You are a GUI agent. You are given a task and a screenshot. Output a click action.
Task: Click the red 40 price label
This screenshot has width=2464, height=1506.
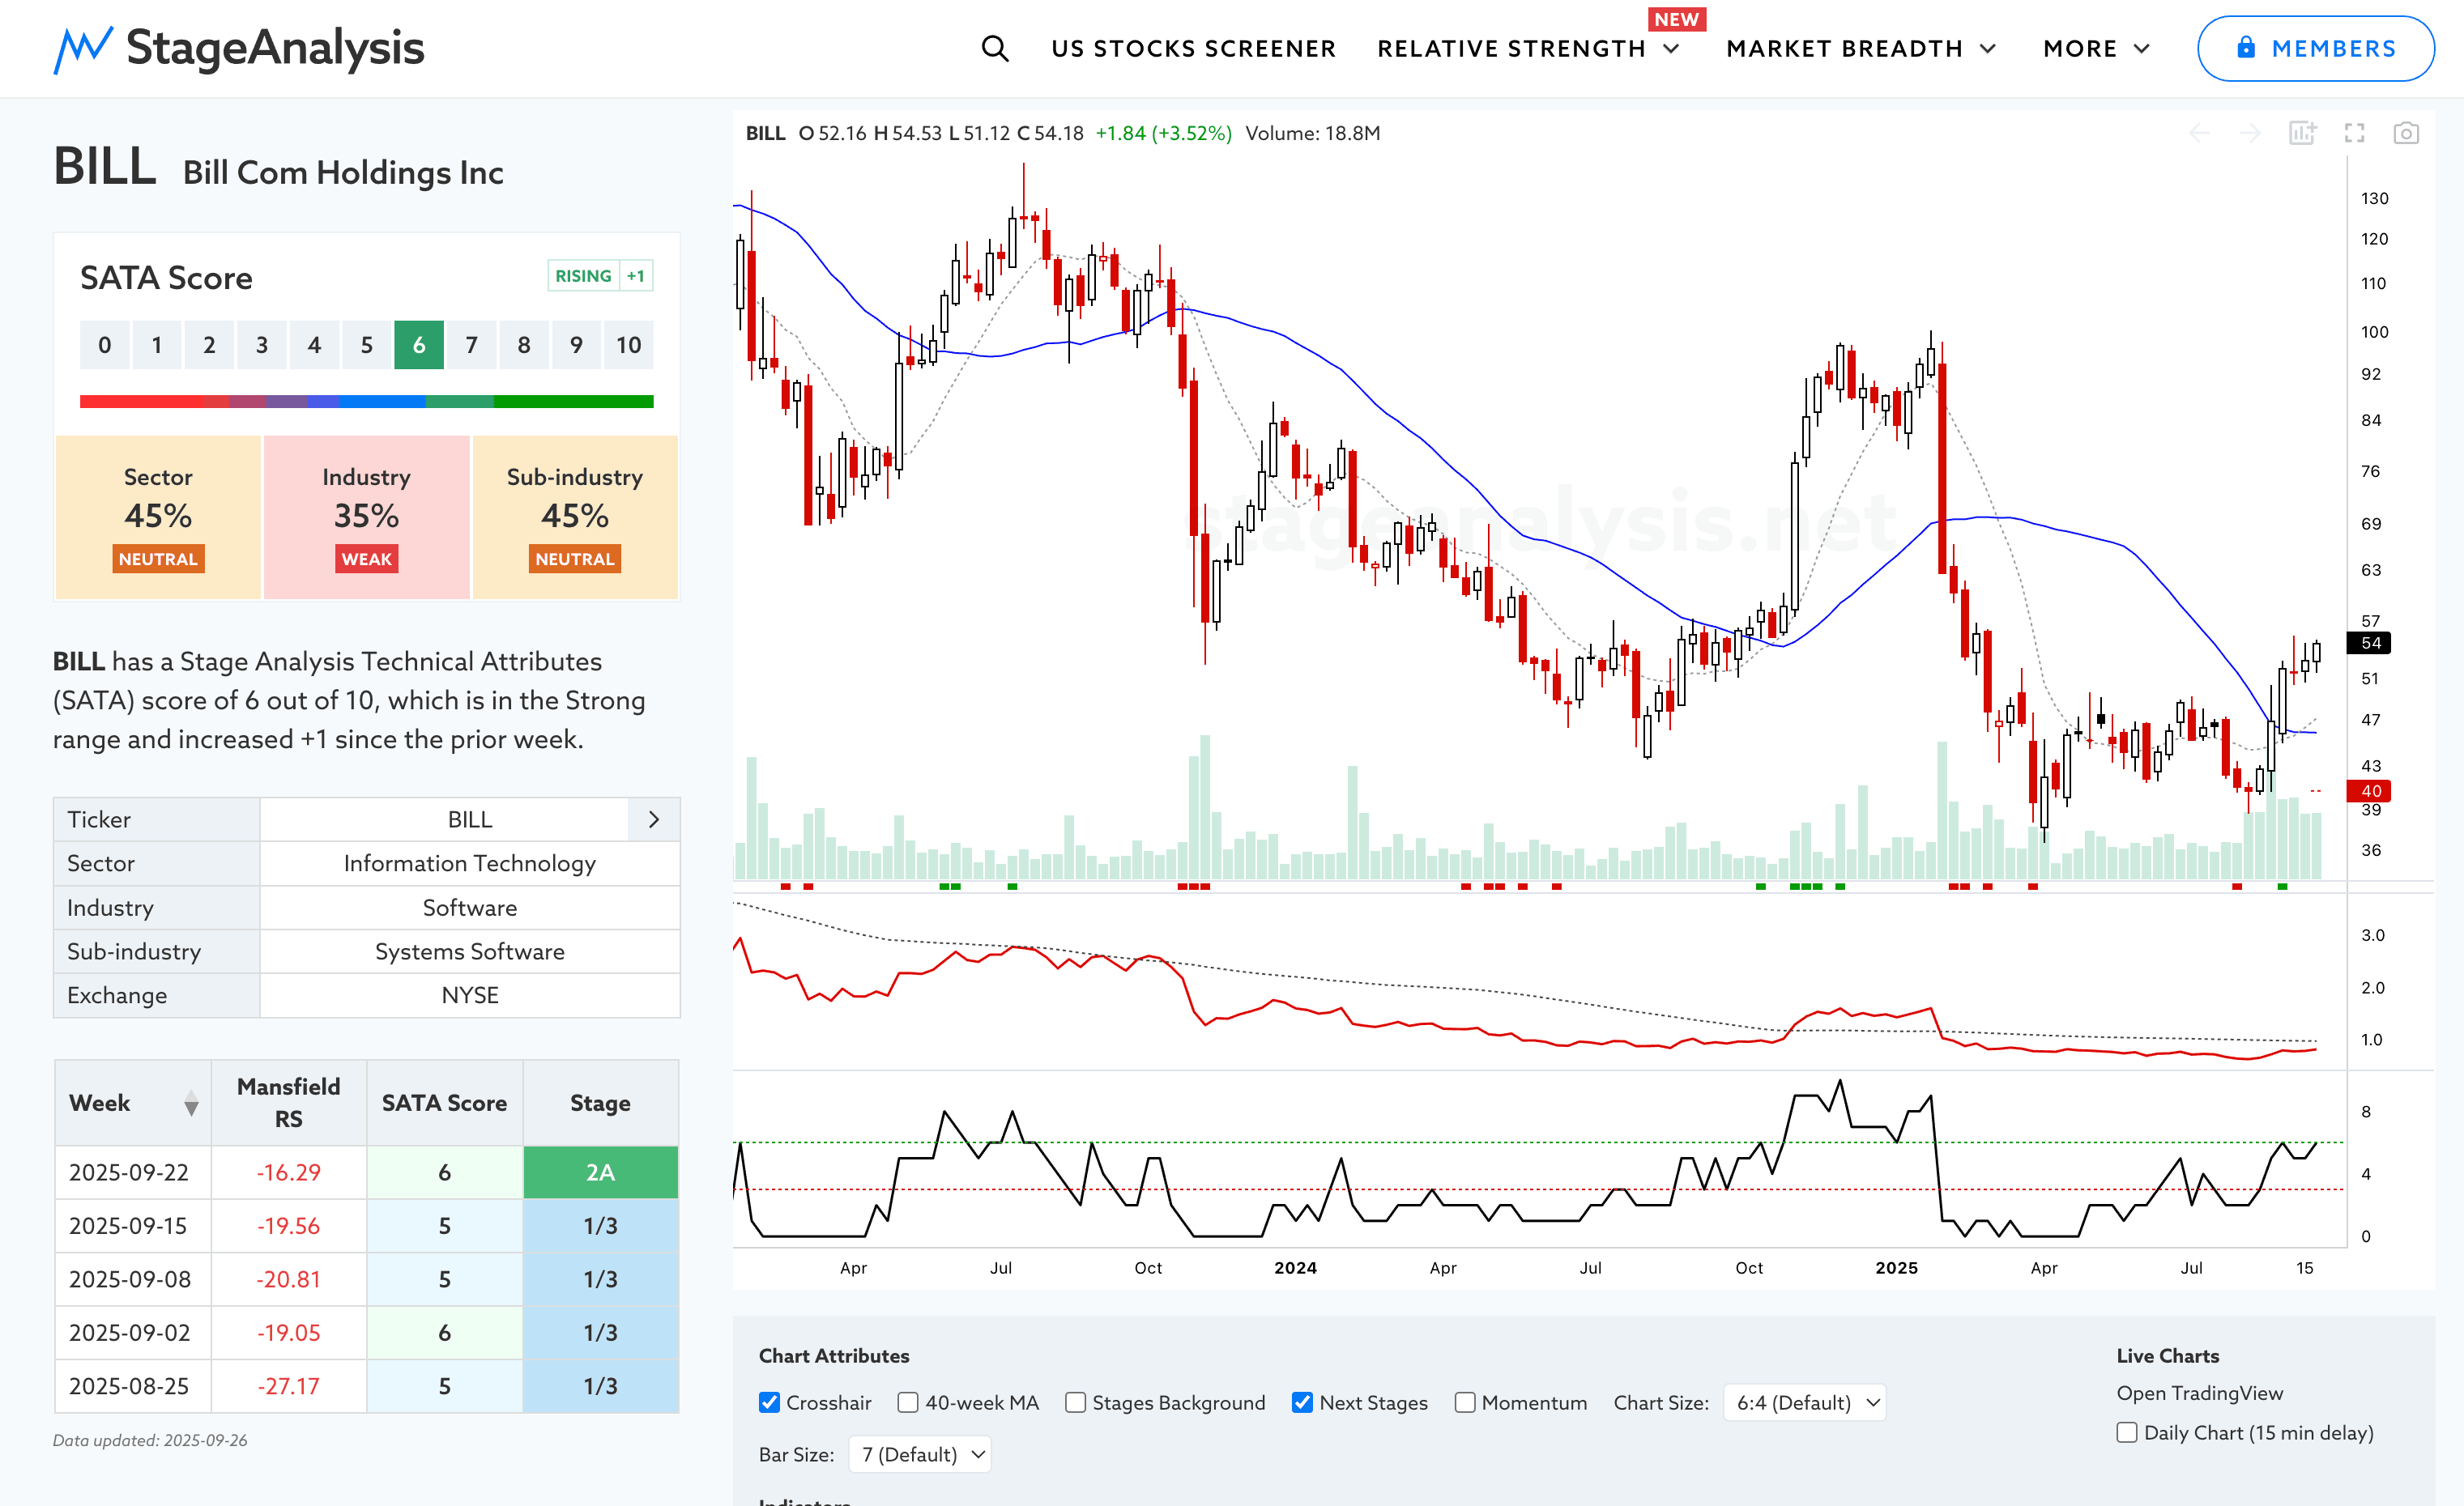coord(2369,790)
